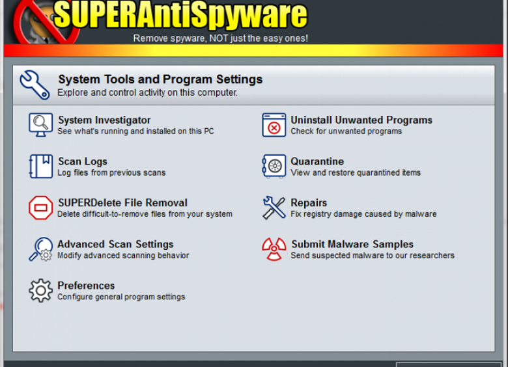Open Quarantine
508x367 pixels.
[x=317, y=161]
